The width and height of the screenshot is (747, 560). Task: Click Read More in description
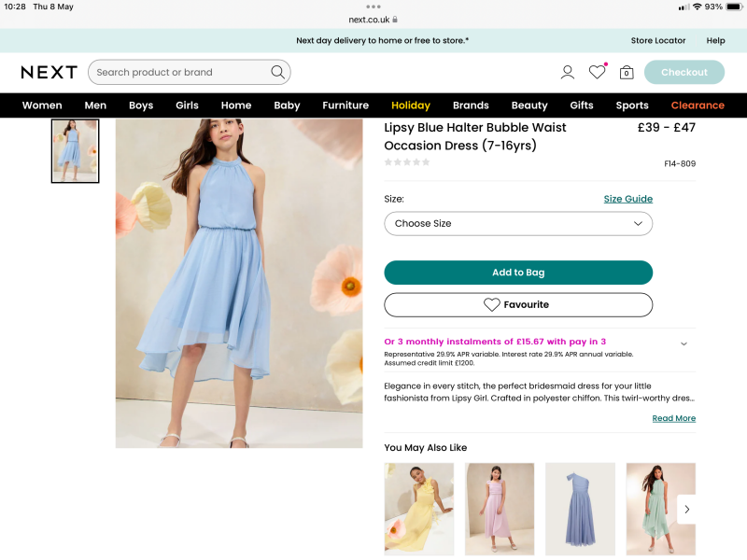pyautogui.click(x=673, y=418)
